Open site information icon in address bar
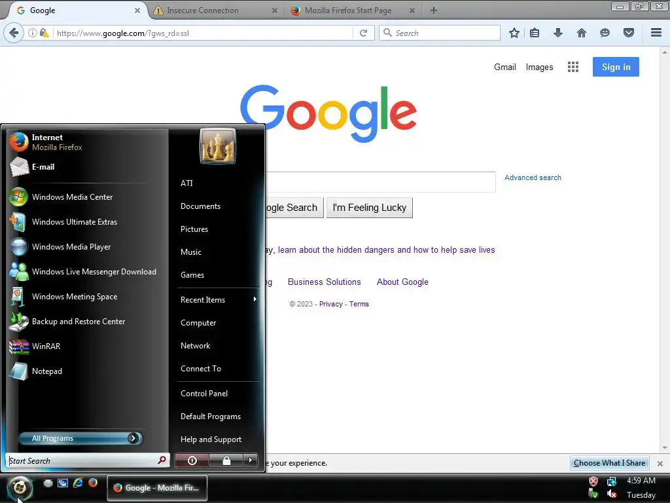 pos(33,33)
